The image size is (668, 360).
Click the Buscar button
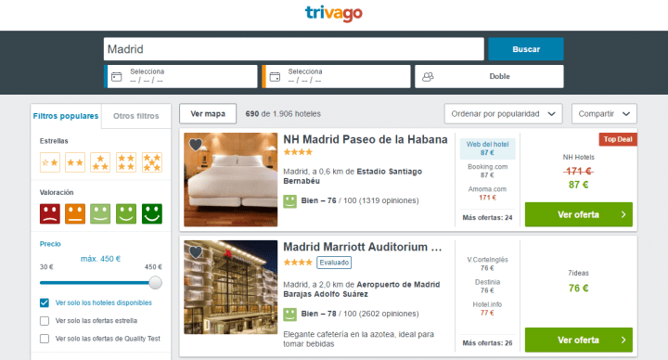[x=526, y=49]
